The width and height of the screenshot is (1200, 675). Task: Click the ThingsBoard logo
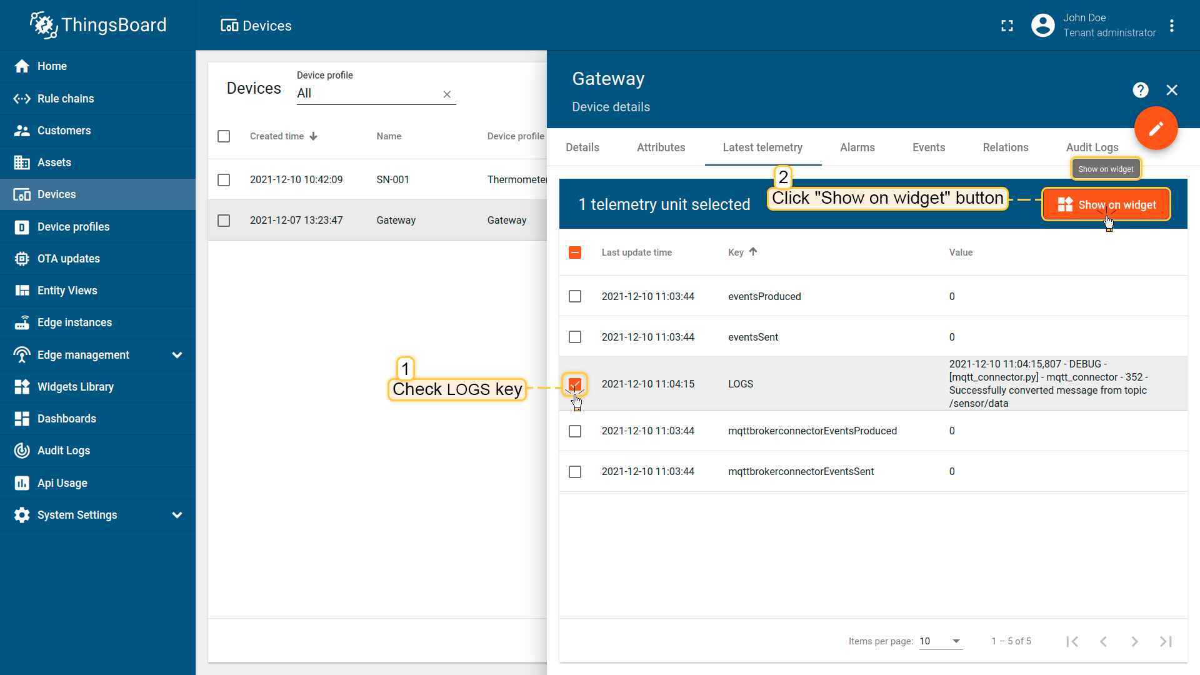[x=98, y=25]
